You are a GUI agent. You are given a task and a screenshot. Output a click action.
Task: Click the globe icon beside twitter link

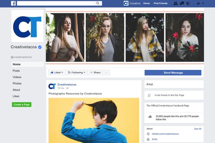(148, 134)
